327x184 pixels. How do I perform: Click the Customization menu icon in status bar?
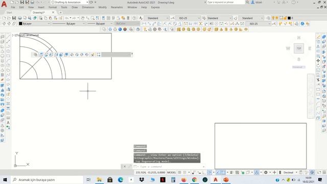pos(324,172)
